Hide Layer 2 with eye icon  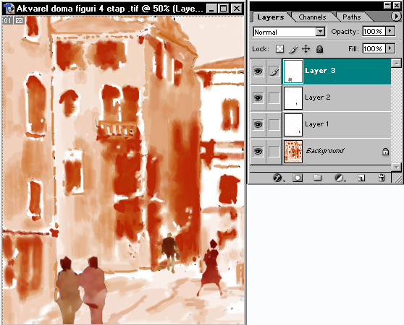click(x=258, y=98)
